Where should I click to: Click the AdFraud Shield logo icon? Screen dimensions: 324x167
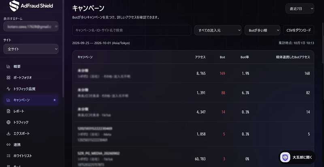(x=14, y=6)
